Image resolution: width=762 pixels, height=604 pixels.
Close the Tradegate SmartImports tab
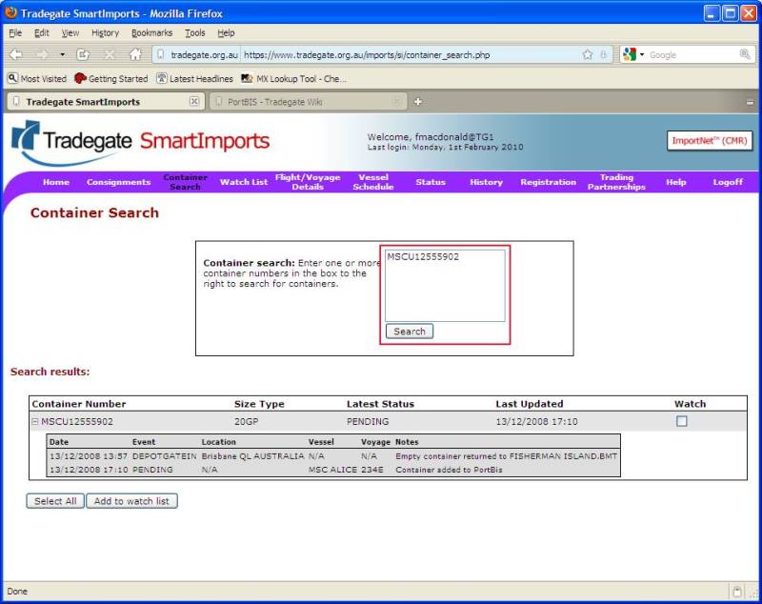[x=194, y=101]
